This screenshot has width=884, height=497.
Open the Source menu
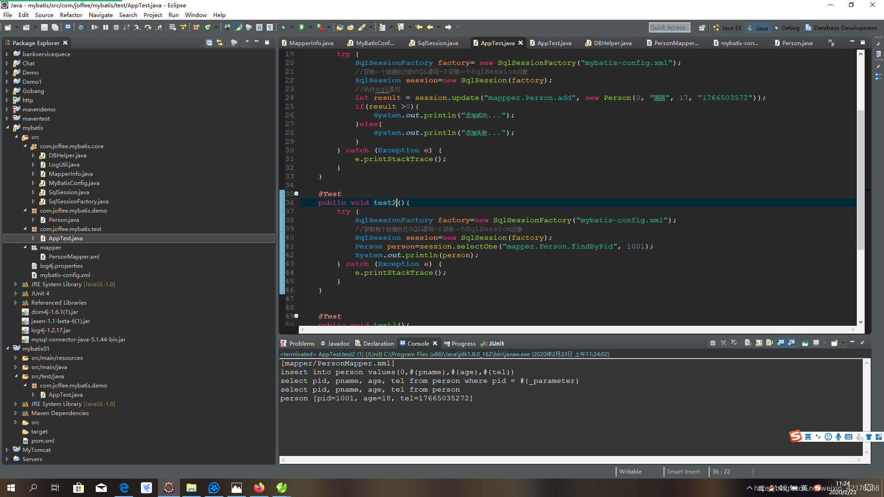(45, 15)
